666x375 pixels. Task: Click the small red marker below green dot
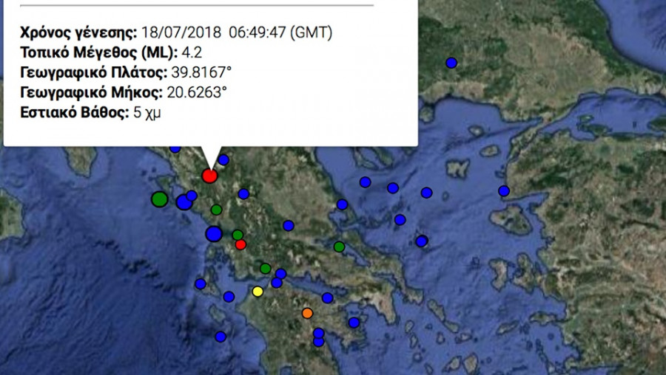tap(240, 244)
